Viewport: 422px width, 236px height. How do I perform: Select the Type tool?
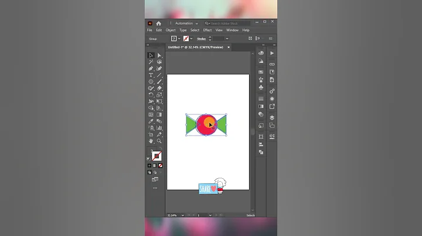151,75
